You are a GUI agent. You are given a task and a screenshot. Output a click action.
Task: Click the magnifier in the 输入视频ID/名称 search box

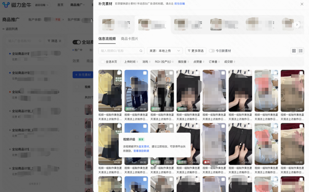point(141,51)
